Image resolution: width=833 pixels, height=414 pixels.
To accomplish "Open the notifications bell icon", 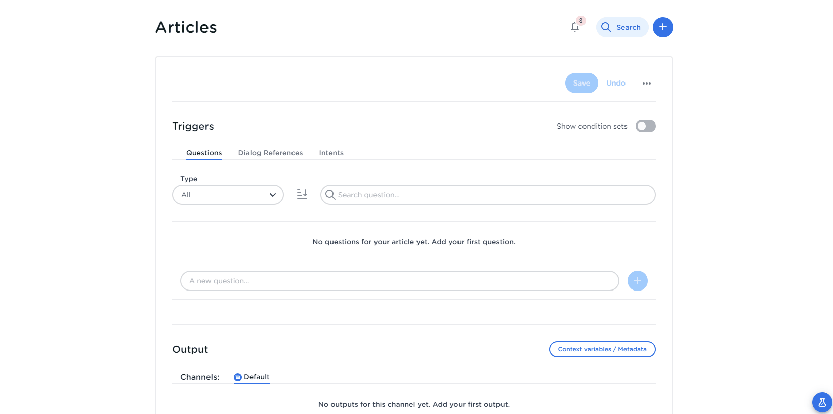I will (x=574, y=27).
